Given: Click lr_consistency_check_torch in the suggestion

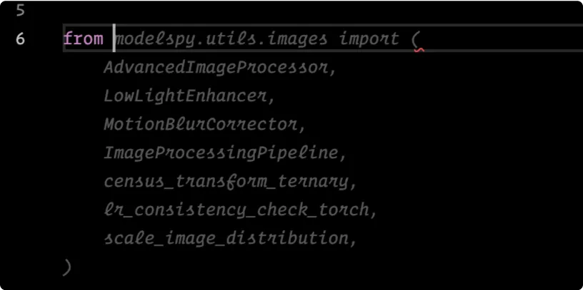Looking at the screenshot, I should [x=236, y=210].
